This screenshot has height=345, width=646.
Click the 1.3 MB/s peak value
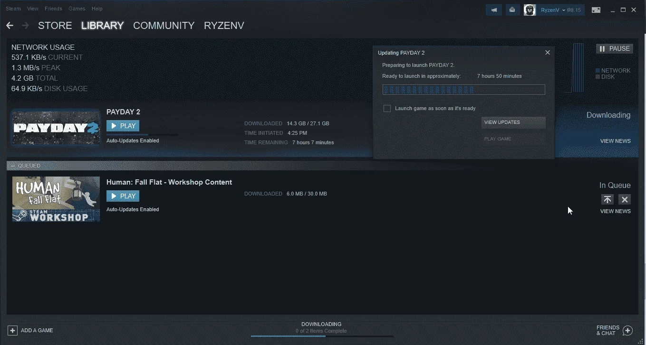coord(25,68)
